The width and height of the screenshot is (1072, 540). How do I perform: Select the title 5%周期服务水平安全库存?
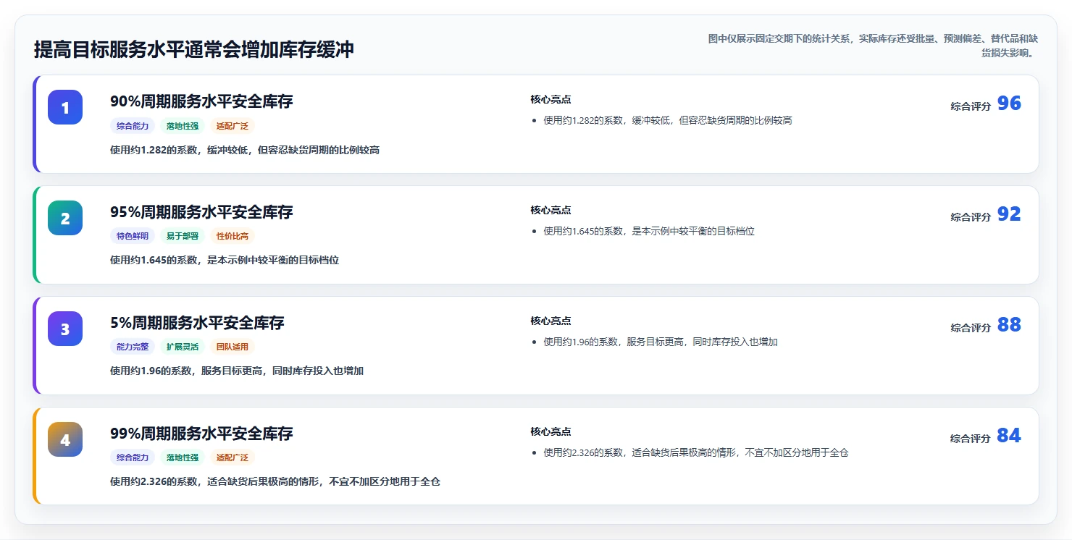coord(197,323)
